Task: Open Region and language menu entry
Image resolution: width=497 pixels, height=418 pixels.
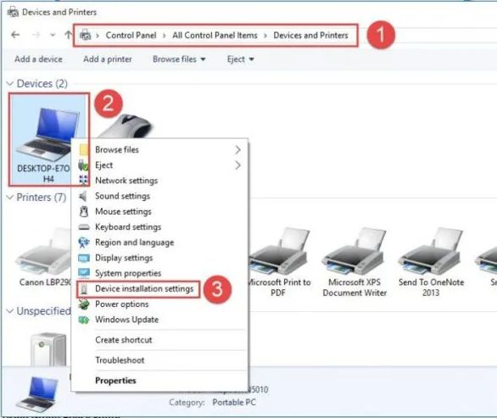Action: 160,242
